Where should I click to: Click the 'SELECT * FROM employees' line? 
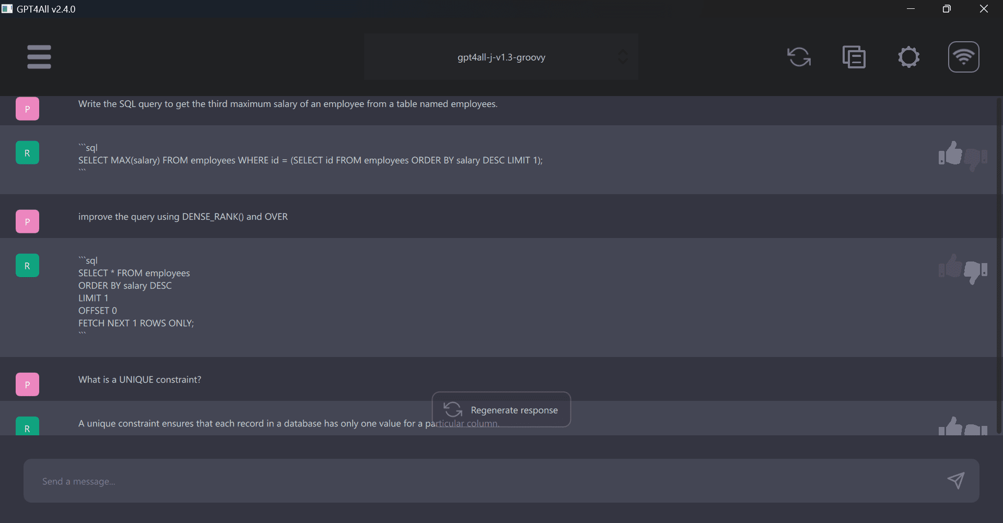click(134, 273)
